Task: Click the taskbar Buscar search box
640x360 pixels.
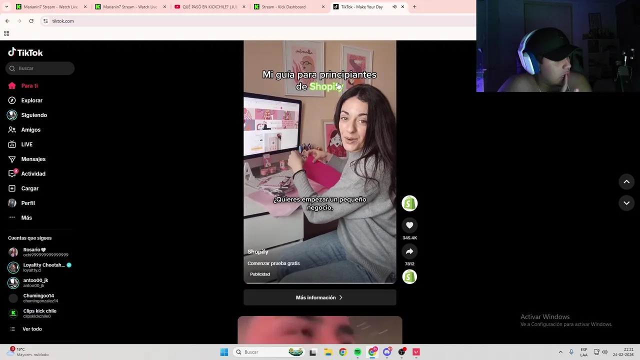Action: point(269,352)
